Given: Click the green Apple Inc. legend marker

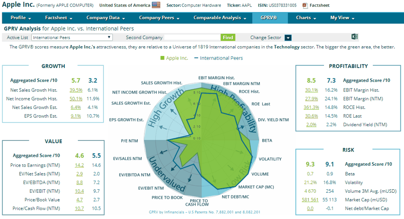Looking at the screenshot, I should [162, 58].
